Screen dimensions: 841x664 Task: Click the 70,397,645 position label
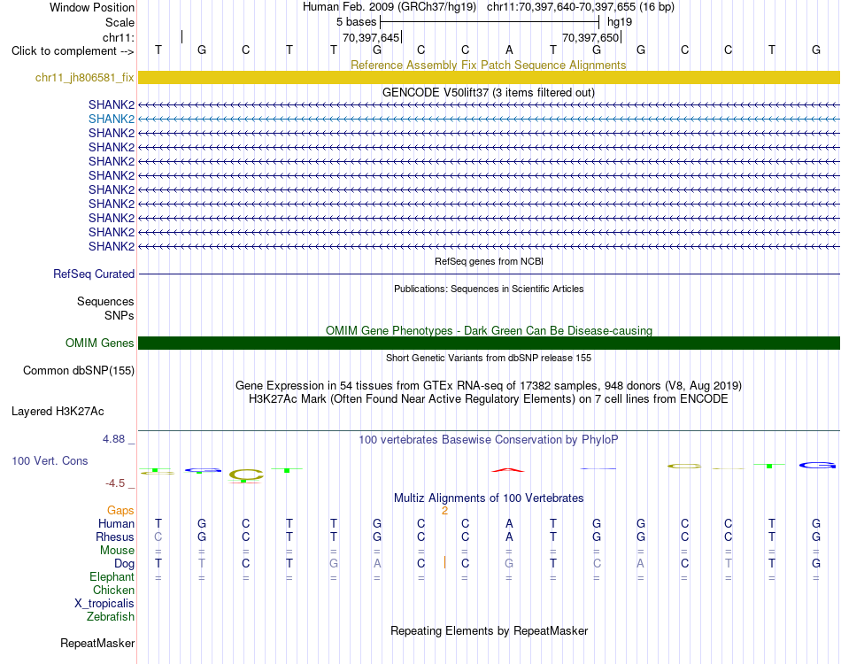(x=371, y=37)
